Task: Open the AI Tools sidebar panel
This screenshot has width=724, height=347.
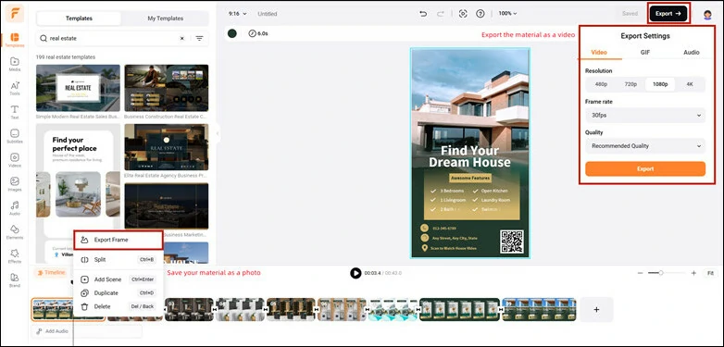Action: (x=15, y=88)
